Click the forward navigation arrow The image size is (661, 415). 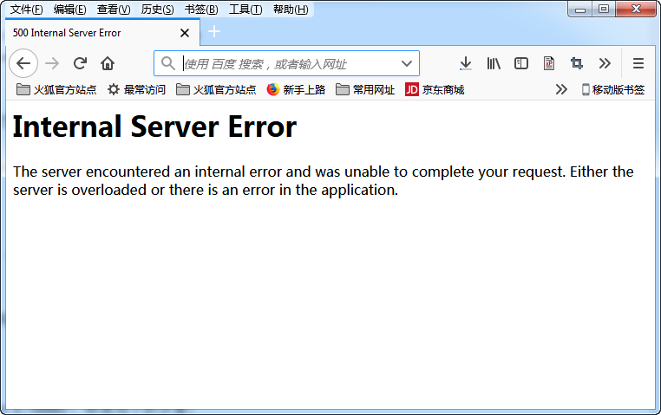[x=52, y=63]
